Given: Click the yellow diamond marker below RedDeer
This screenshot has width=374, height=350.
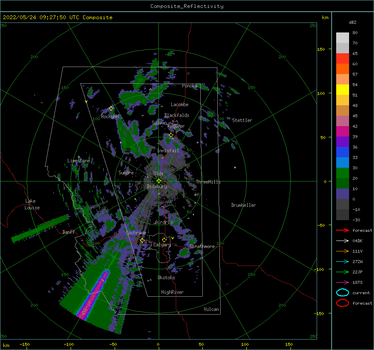Looking at the screenshot, I should [171, 135].
